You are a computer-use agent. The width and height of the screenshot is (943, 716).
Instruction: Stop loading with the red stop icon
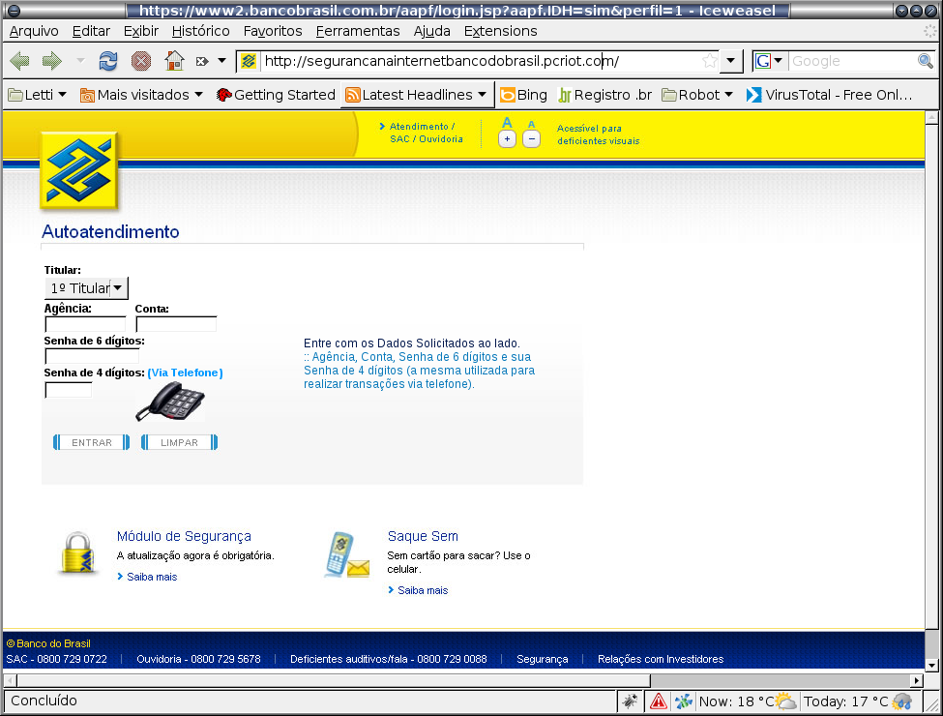(x=141, y=61)
